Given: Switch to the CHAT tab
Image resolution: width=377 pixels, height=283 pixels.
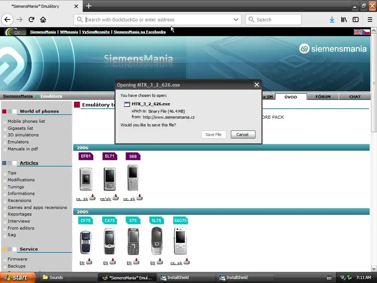Looking at the screenshot, I should [x=355, y=97].
